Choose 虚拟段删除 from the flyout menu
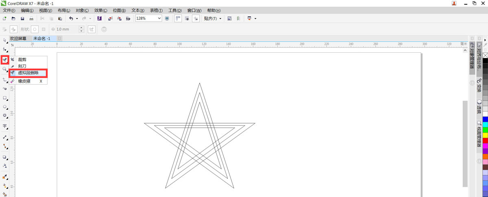 [28, 73]
